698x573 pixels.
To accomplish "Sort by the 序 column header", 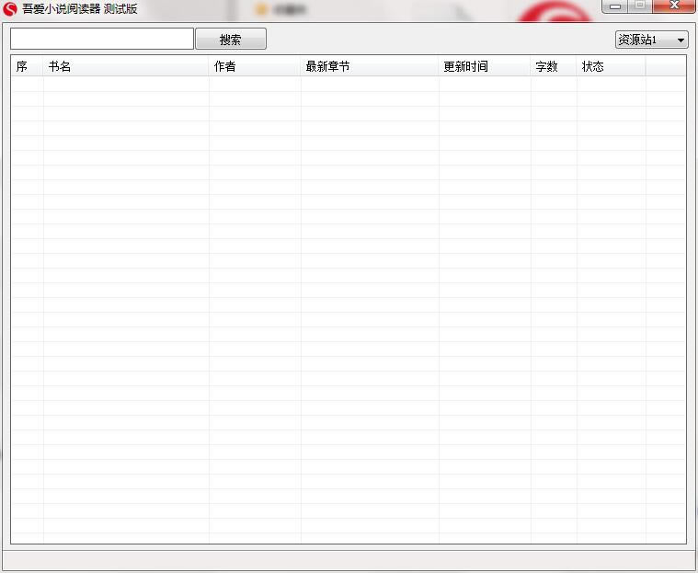I will pyautogui.click(x=28, y=66).
